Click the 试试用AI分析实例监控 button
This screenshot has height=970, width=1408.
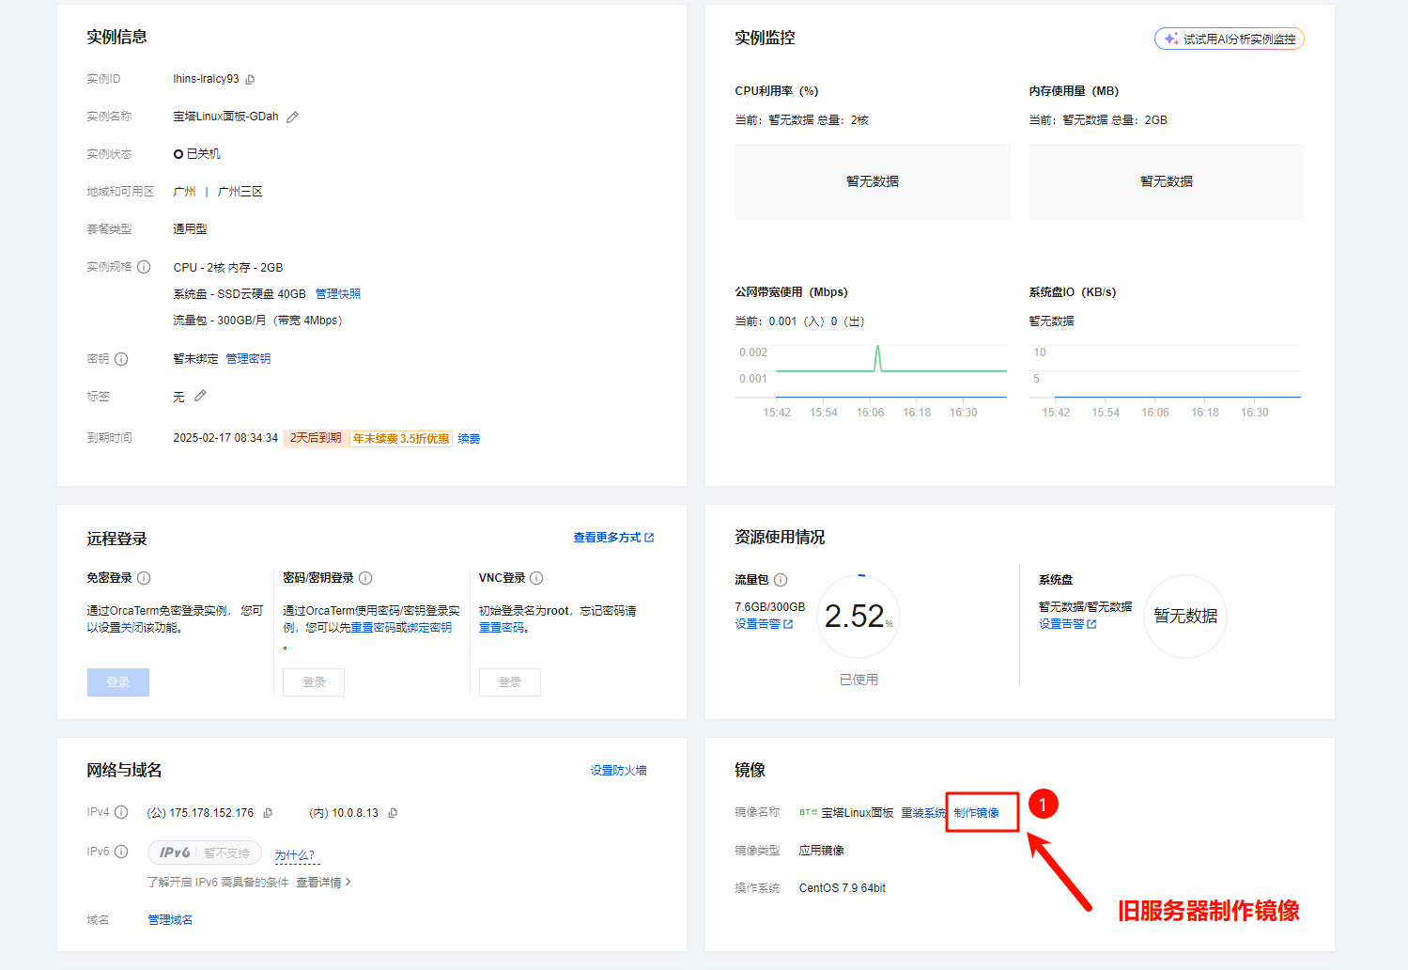pos(1229,39)
